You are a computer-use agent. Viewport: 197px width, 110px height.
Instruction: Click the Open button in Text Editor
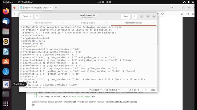[26, 16]
